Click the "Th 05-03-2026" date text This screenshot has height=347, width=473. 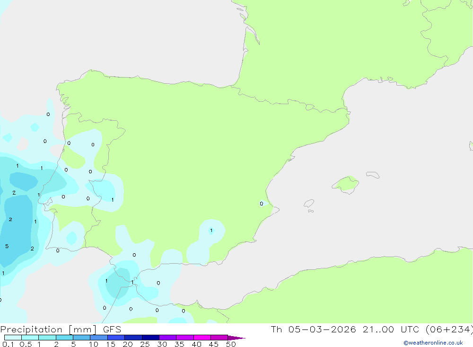pyautogui.click(x=314, y=329)
